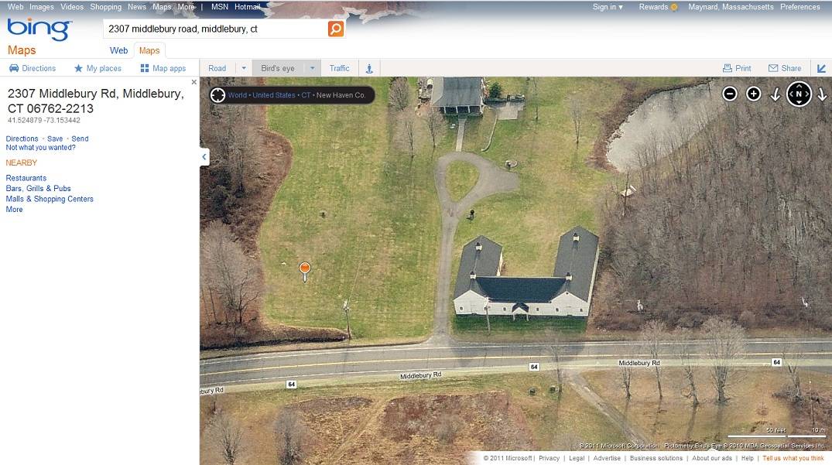The height and width of the screenshot is (465, 832).
Task: Open the Web tab
Action: click(x=118, y=50)
